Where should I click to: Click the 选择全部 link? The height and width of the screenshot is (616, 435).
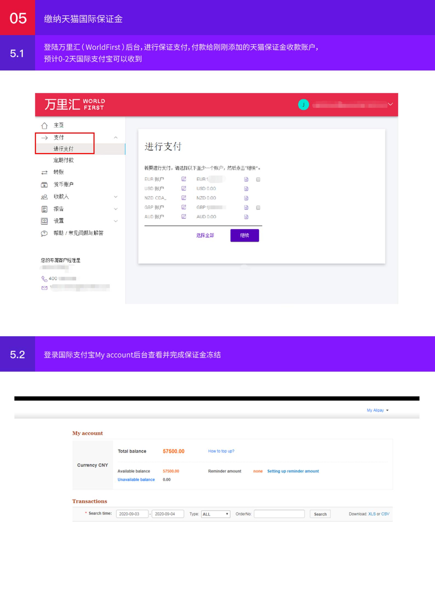pyautogui.click(x=205, y=235)
